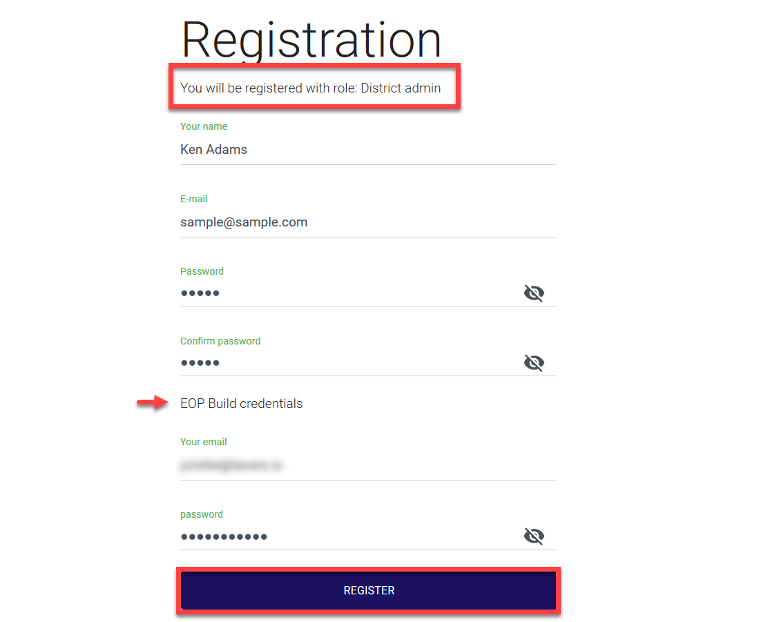Click the Registration page heading
Image resolution: width=768 pixels, height=622 pixels.
pyautogui.click(x=311, y=39)
